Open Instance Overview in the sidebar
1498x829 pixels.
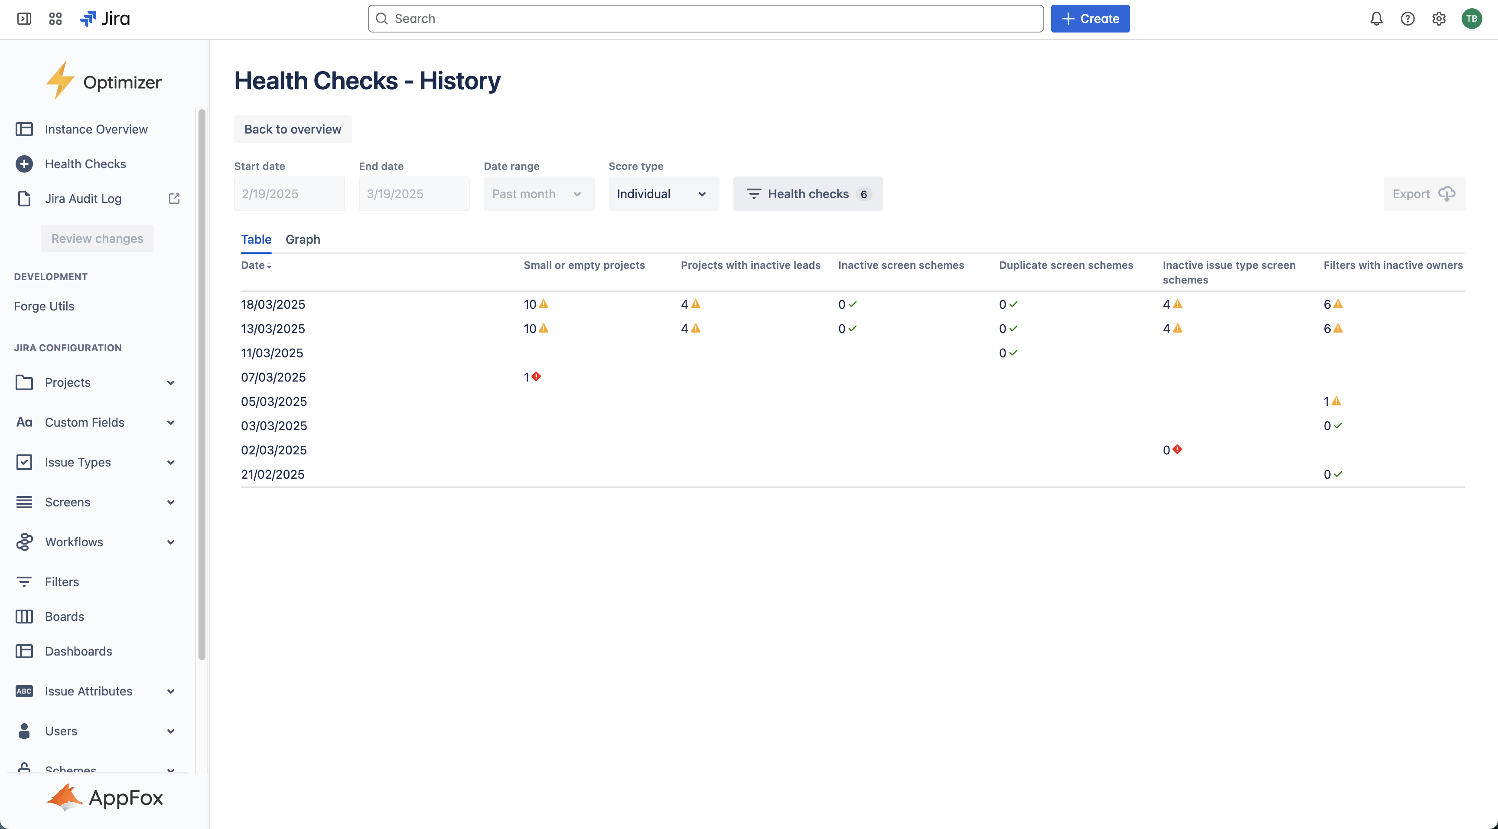coord(96,129)
